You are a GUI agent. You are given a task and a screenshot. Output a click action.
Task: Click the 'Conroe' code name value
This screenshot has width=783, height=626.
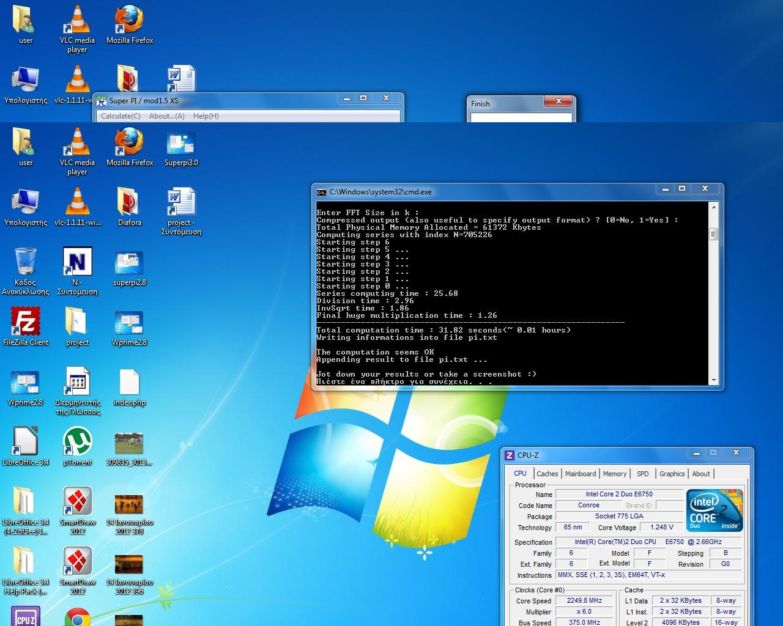tap(588, 505)
